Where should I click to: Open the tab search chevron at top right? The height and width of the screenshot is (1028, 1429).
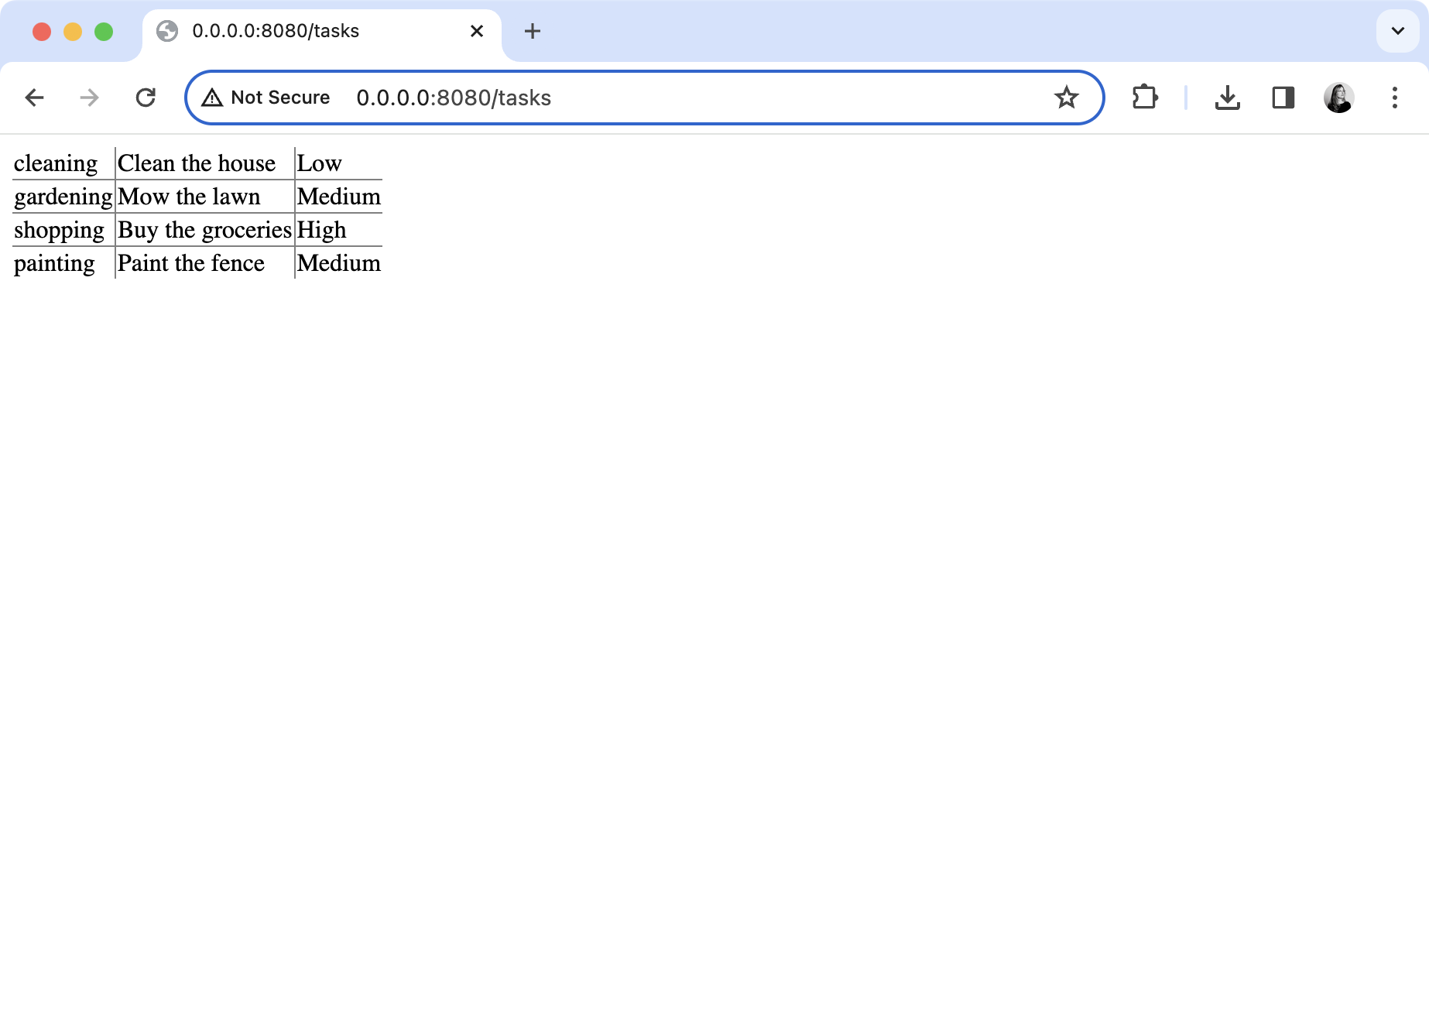pos(1398,31)
